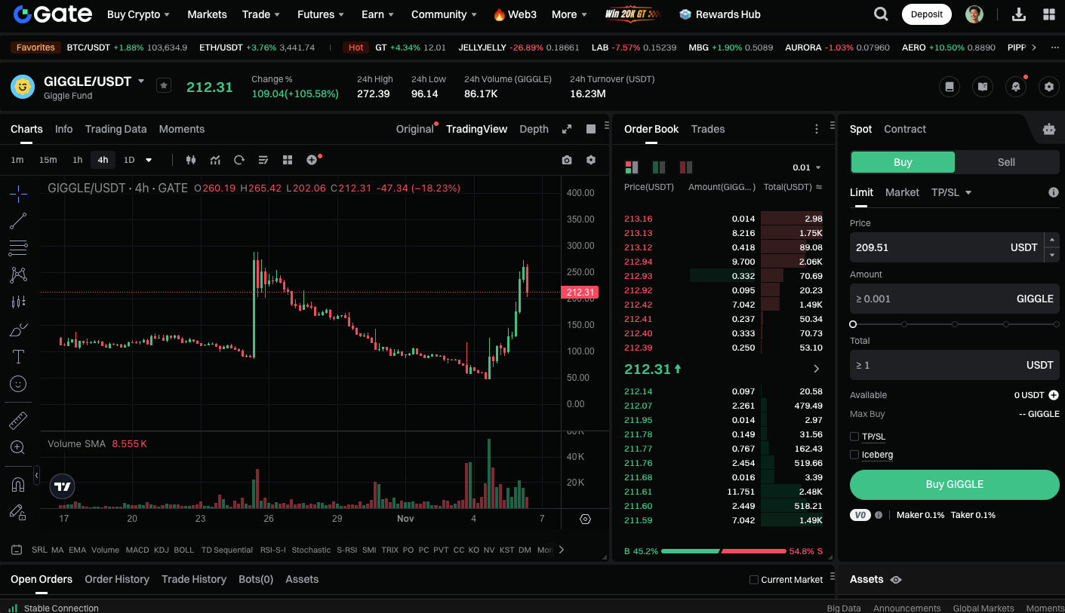
Task: Switch to the Depth chart view
Action: pyautogui.click(x=534, y=129)
